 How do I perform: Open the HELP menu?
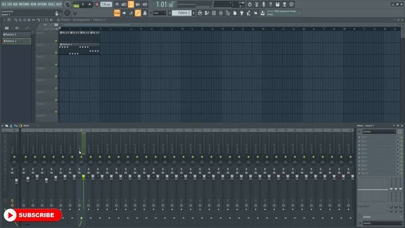tap(59, 4)
